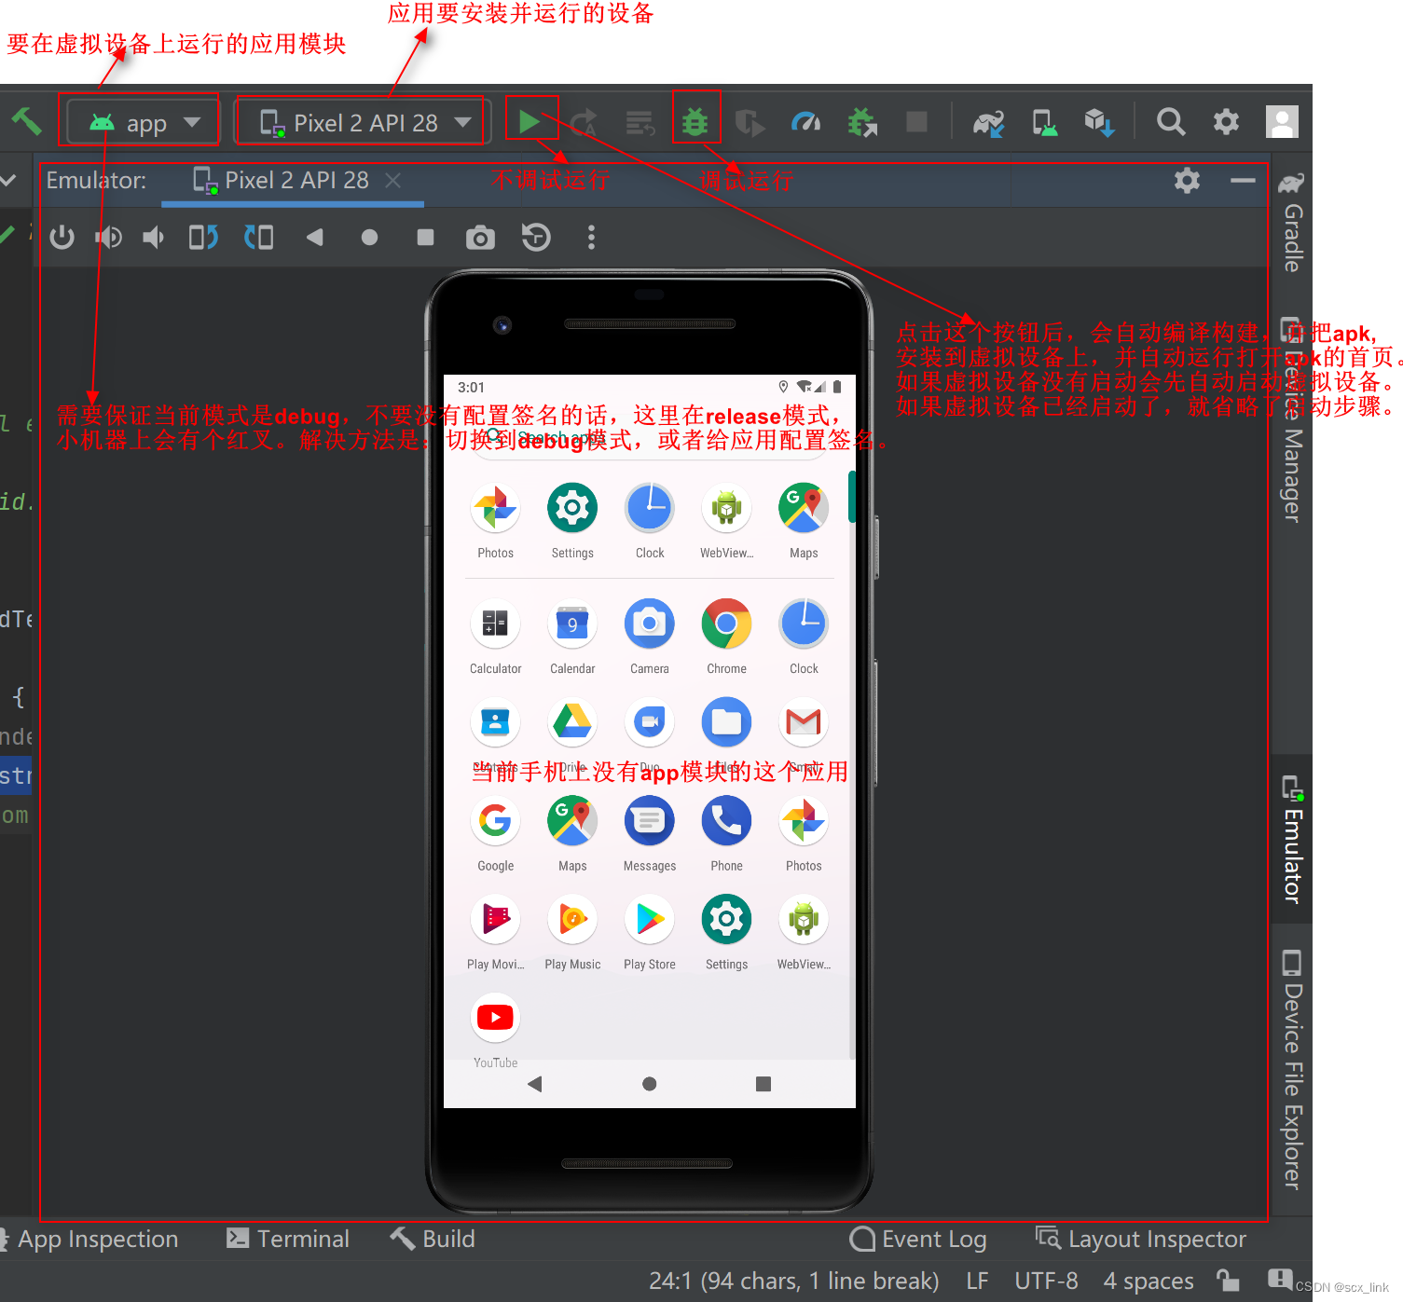Viewport: 1403px width, 1302px height.
Task: Tap Android back navigation button on phone screen
Action: [535, 1084]
